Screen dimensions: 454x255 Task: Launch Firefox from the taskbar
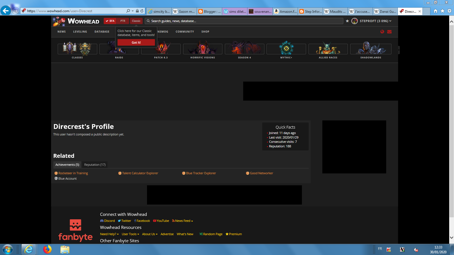47,249
